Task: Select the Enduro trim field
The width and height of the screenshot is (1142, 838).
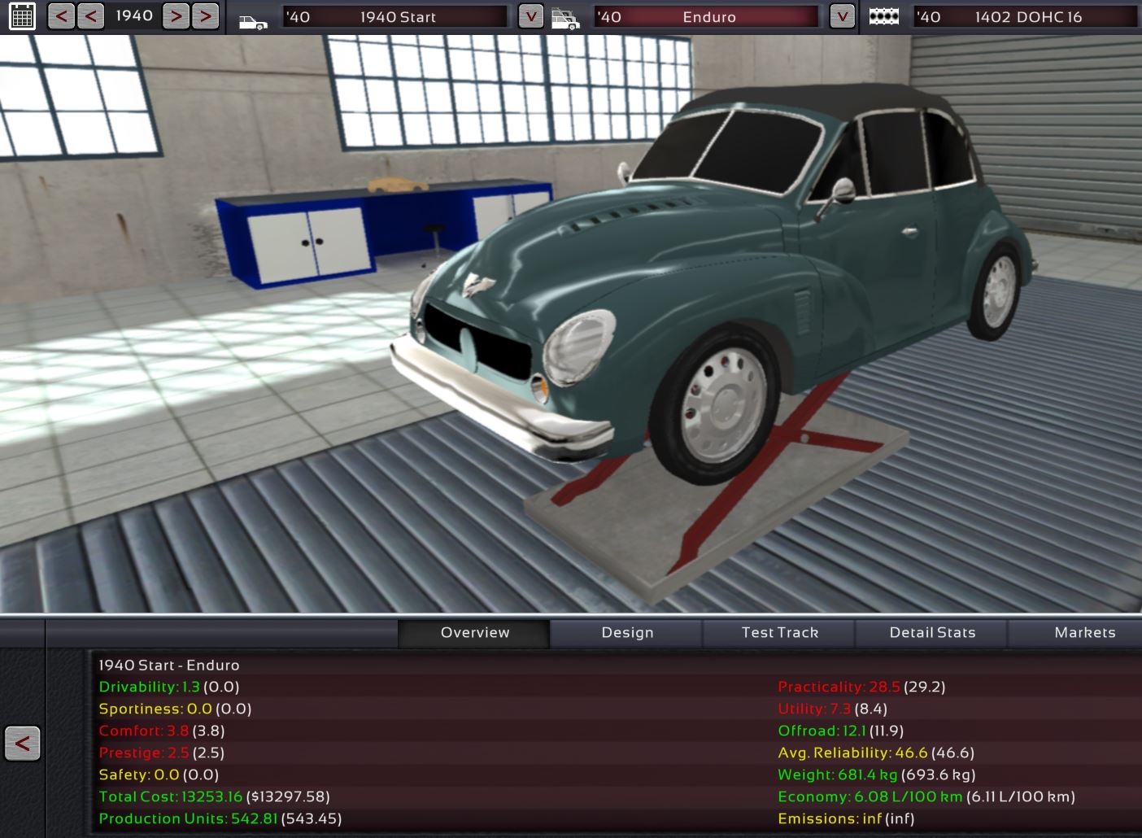Action: click(706, 17)
